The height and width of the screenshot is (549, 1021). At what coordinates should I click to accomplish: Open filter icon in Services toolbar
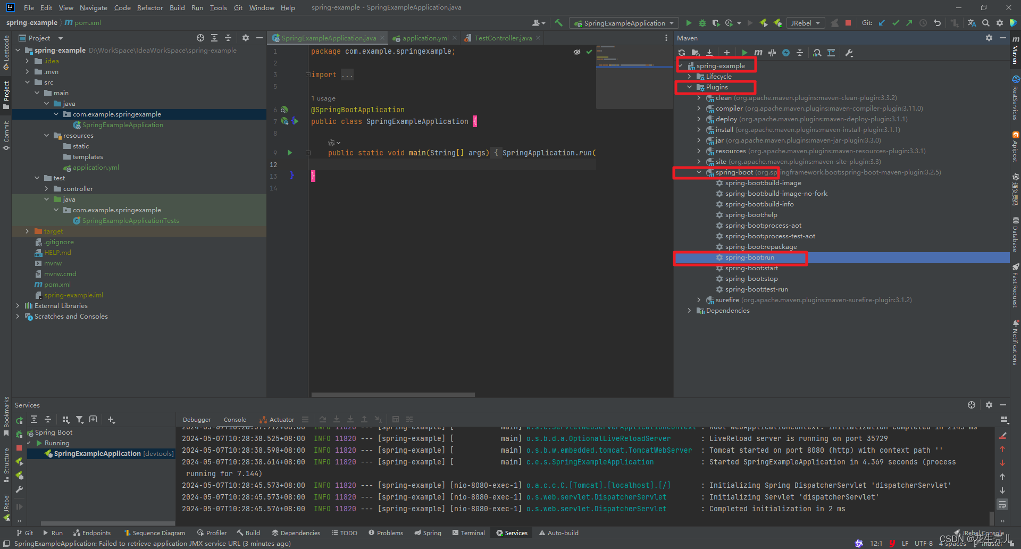point(79,420)
